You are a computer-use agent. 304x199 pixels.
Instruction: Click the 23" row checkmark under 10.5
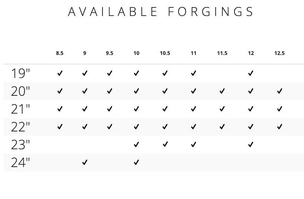click(x=165, y=144)
